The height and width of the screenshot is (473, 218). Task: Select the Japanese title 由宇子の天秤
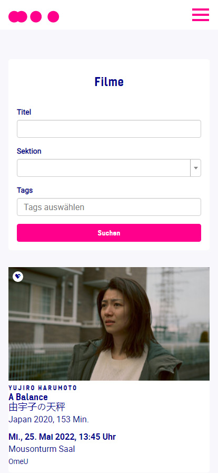point(37,407)
